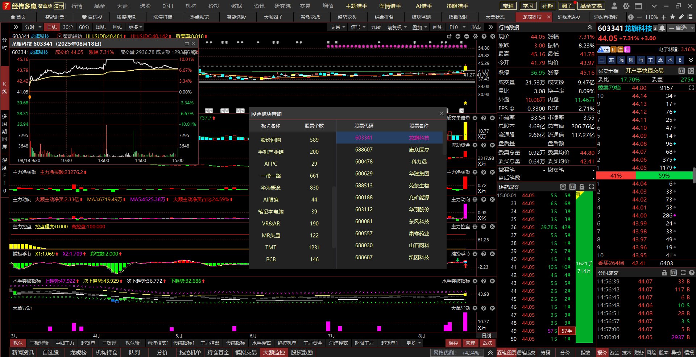Toggle the 量 button in 分时成交 header
696x357 pixels.
(x=674, y=273)
